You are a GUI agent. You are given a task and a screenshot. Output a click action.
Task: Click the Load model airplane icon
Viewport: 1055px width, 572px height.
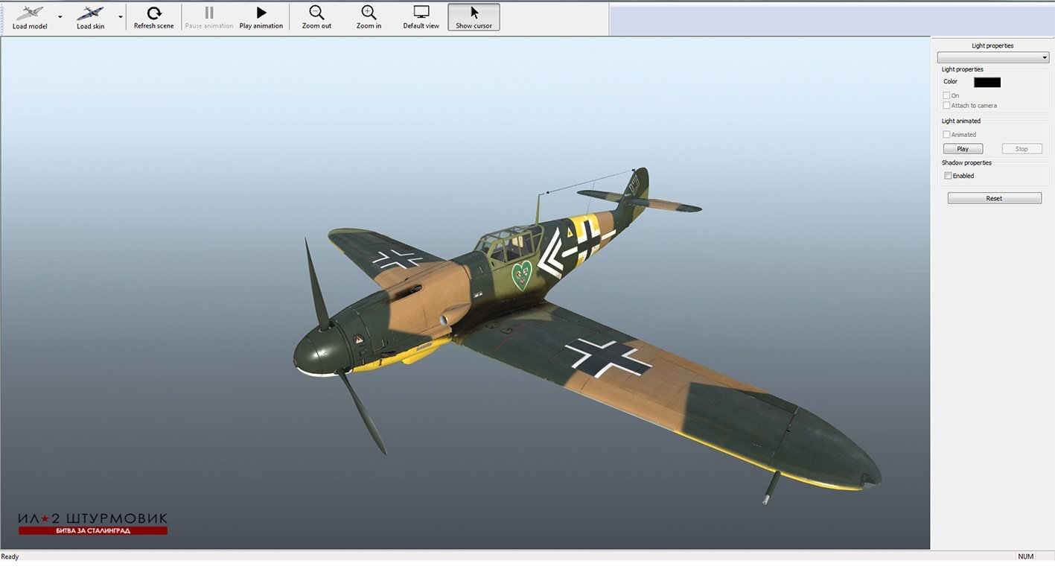30,13
